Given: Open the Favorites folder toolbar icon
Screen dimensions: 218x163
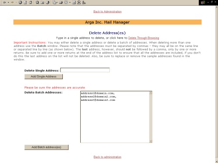Looking at the screenshot, I should click(x=42, y=2).
